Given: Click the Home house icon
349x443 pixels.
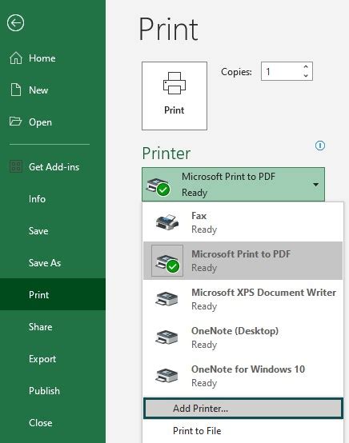Looking at the screenshot, I should 15,58.
